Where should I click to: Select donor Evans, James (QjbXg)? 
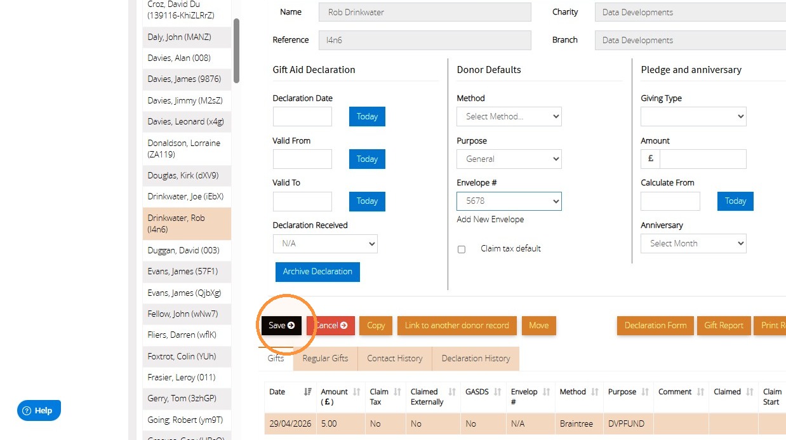[187, 293]
